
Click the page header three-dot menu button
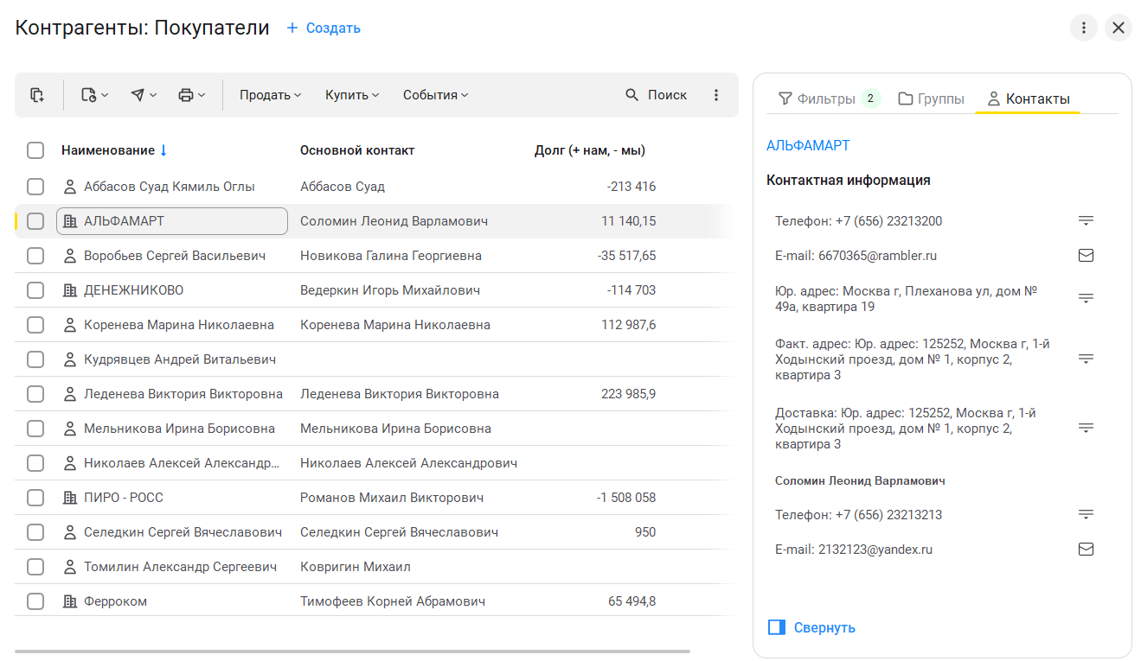pos(1083,28)
